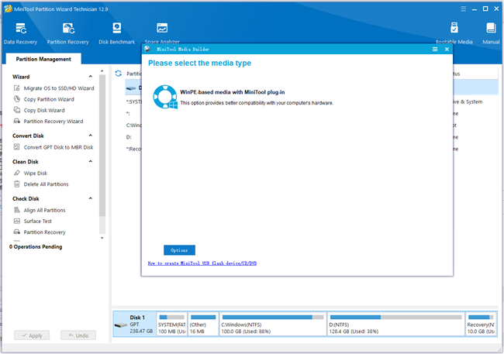Collapse the Clean Disk section
This screenshot has width=504, height=354.
pos(91,162)
